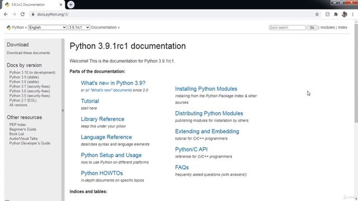Open What's new in Python 3.9?
Viewport: 358px width, 201px height.
[113, 83]
